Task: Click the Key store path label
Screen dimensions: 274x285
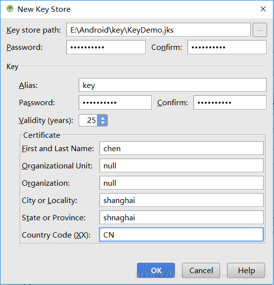Action: click(x=34, y=30)
